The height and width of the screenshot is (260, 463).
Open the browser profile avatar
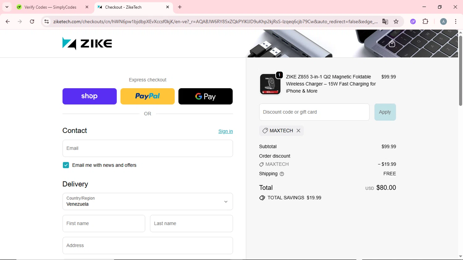(x=443, y=22)
